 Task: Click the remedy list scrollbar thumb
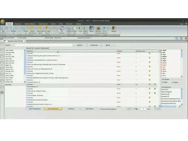coord(182,54)
